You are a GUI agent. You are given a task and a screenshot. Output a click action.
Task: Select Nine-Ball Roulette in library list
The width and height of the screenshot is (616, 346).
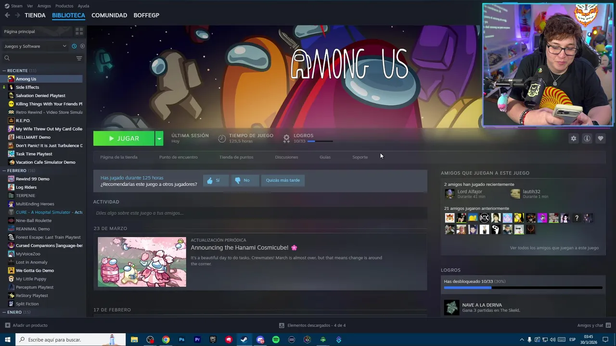click(34, 221)
